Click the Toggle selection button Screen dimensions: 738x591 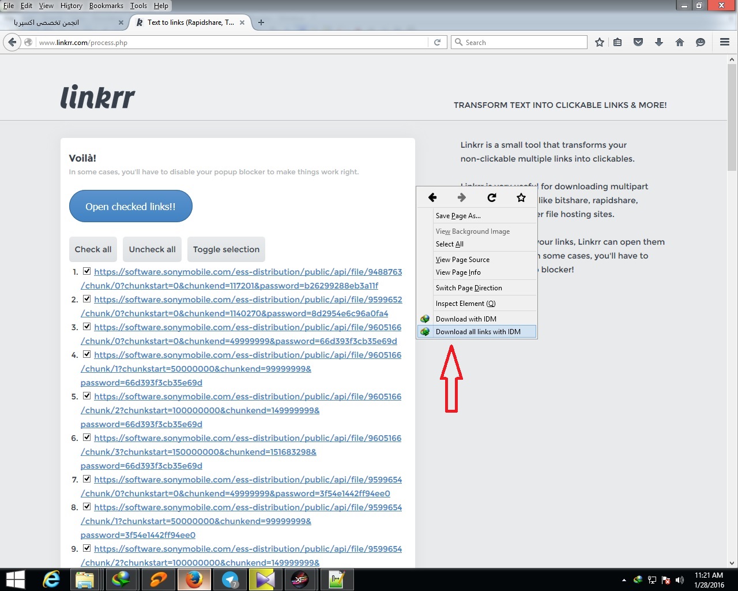226,249
